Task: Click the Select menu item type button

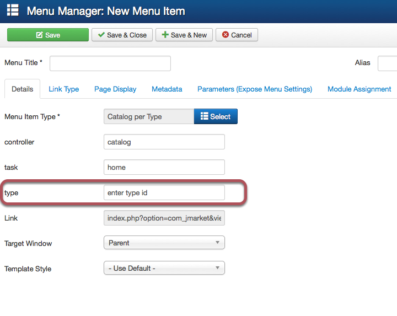Action: [216, 116]
